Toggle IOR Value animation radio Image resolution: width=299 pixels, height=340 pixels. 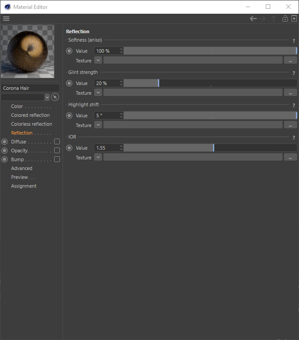click(x=69, y=148)
